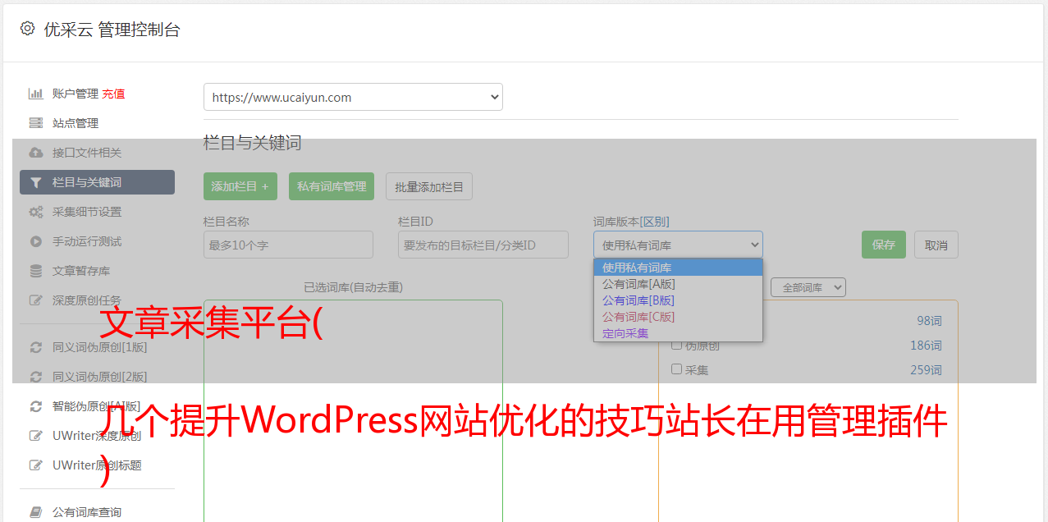Click the gears icon for 采集细节设置

click(35, 212)
